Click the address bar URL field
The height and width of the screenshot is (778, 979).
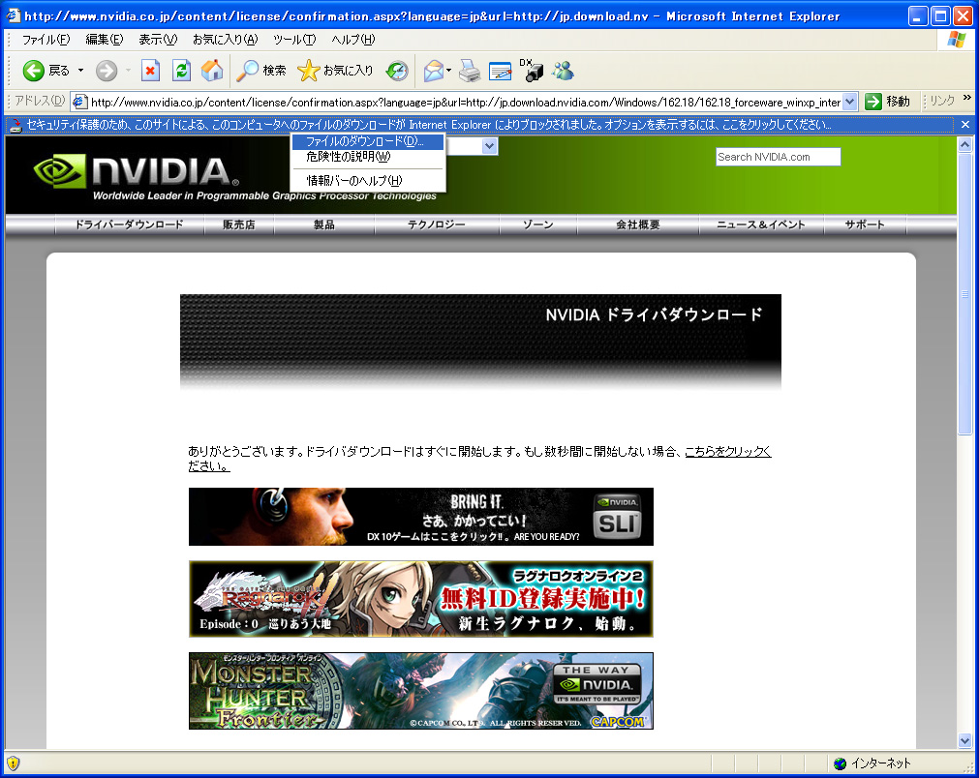(x=465, y=102)
